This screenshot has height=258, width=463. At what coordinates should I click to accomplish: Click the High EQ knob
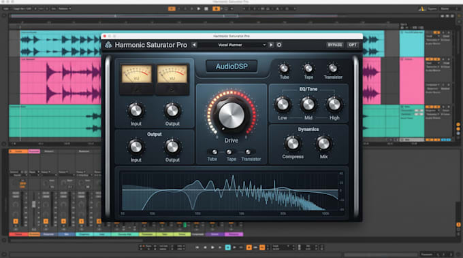pos(334,105)
